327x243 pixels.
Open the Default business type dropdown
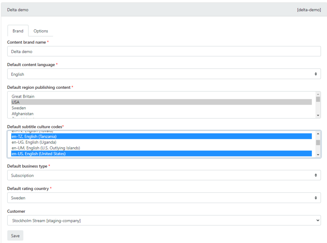[164, 175]
